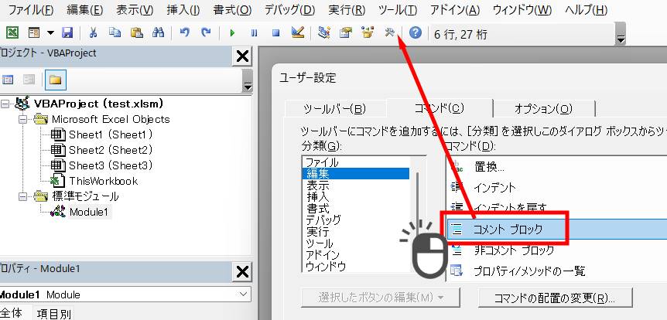Viewport: 667px width, 320px height.
Task: Click the Break pause icon
Action: pyautogui.click(x=254, y=32)
